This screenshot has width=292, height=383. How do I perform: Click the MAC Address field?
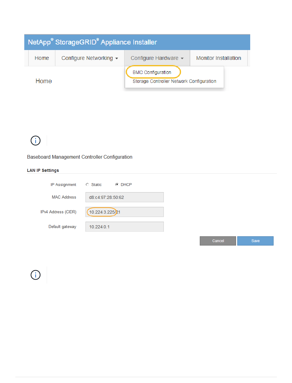coord(124,197)
